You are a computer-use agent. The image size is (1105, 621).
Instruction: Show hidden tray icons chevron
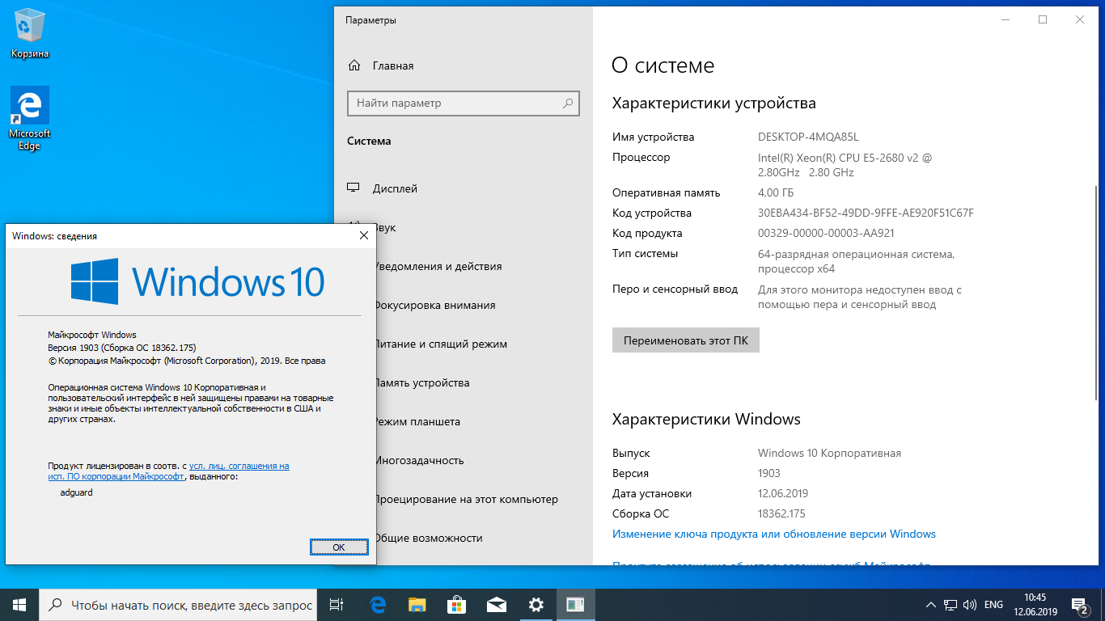pos(930,605)
